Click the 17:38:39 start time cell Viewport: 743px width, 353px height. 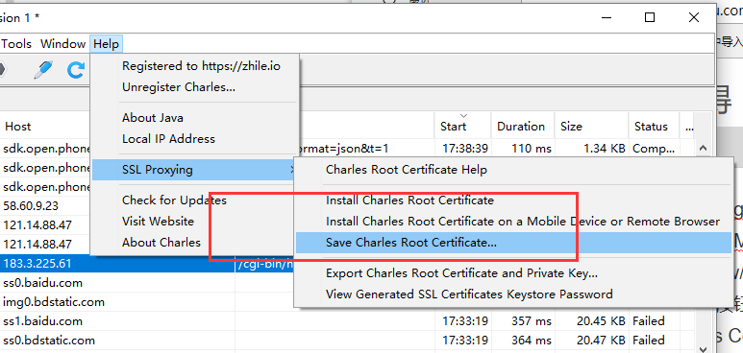(x=465, y=149)
